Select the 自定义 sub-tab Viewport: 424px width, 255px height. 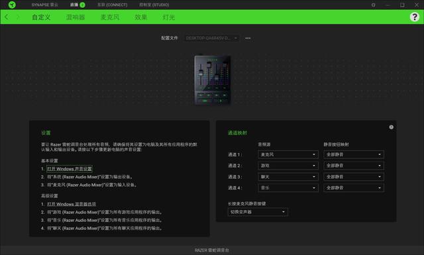(41, 17)
